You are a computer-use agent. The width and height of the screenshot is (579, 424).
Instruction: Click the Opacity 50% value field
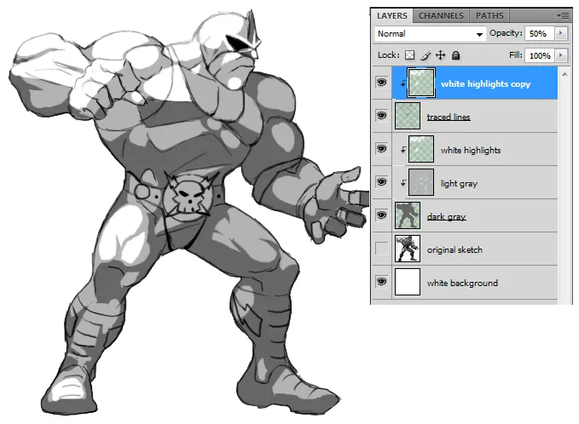tap(540, 33)
